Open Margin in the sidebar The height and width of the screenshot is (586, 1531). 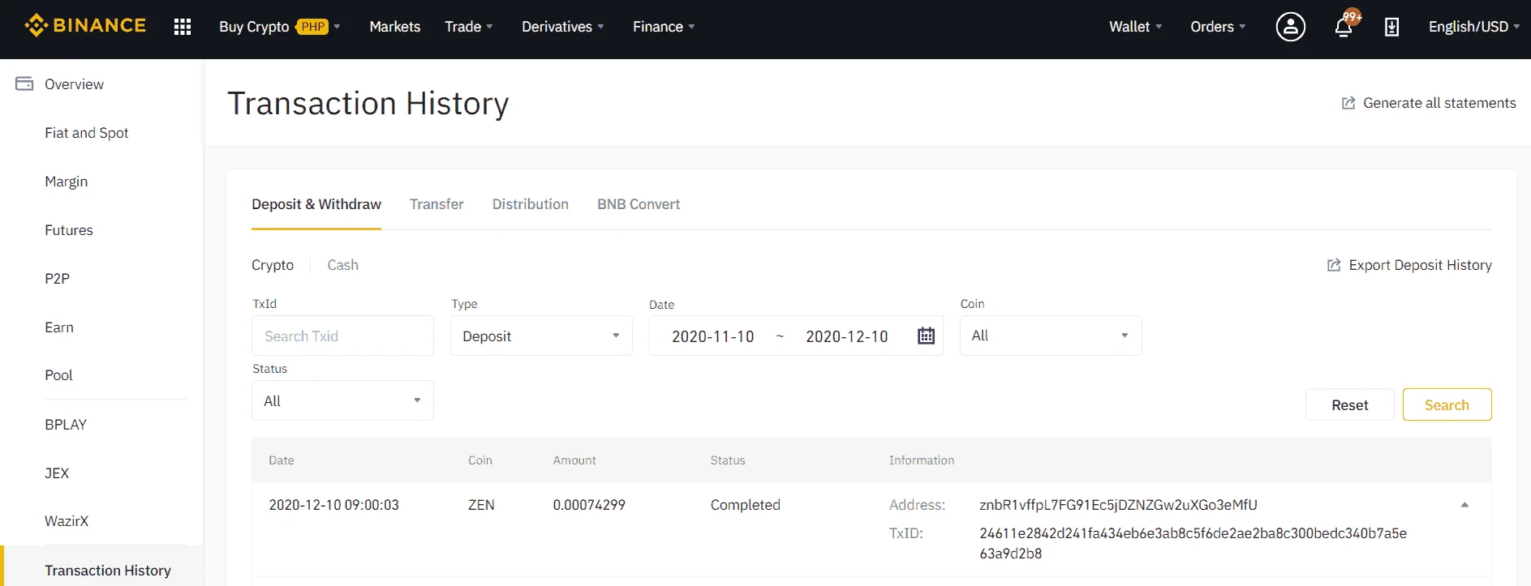pyautogui.click(x=66, y=182)
